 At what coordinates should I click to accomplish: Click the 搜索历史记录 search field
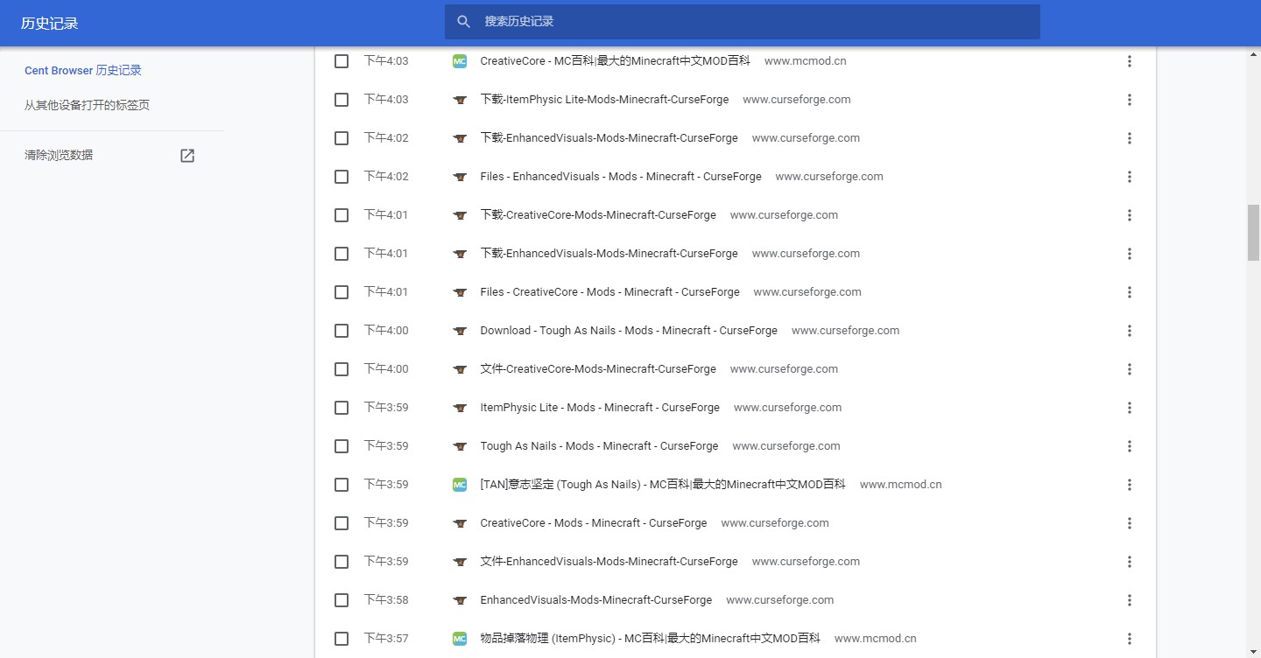(x=743, y=22)
